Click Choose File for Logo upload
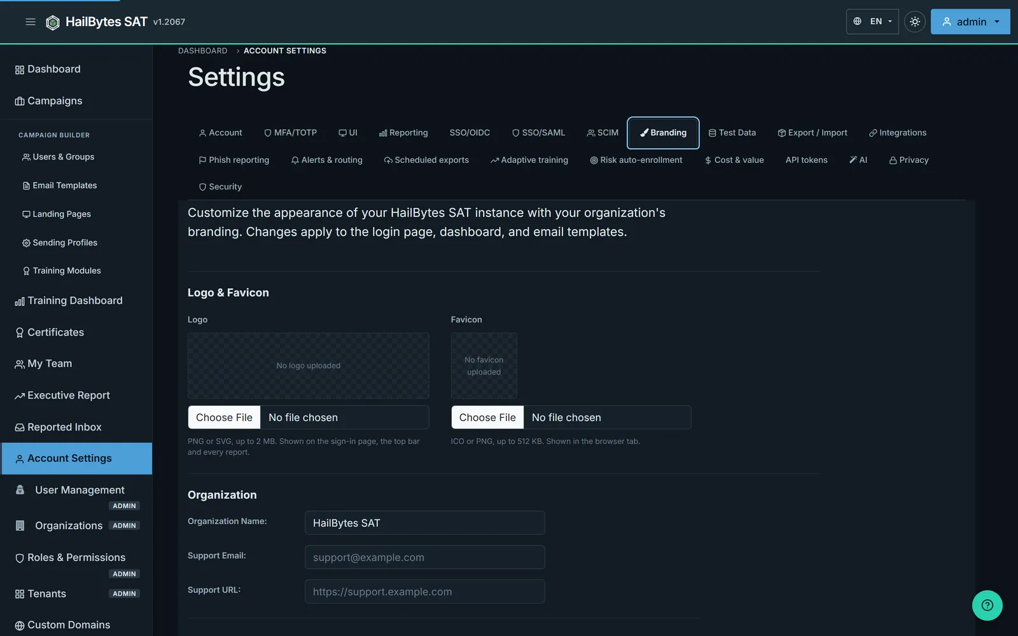1018x636 pixels. (225, 418)
